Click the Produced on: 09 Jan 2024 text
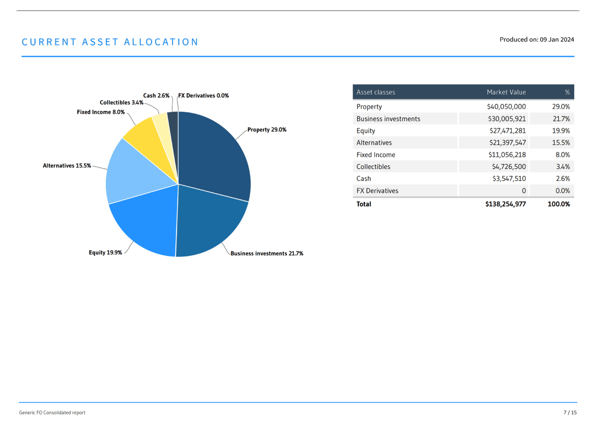 click(x=537, y=39)
